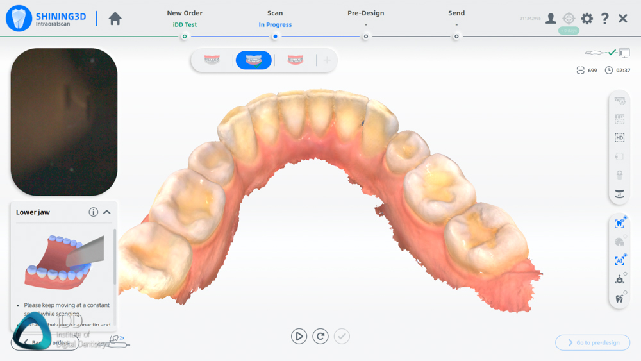
Task: Toggle the top blue scan-view option in right panel
Action: coord(619,224)
